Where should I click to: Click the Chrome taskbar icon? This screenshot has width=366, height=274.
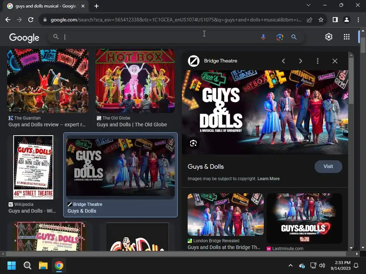click(x=59, y=265)
